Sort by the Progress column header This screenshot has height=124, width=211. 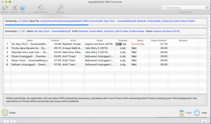click(x=123, y=41)
